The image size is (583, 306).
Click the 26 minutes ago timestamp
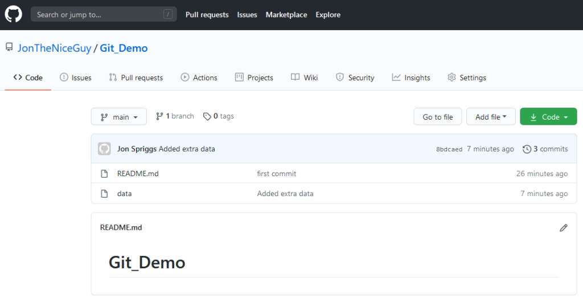[x=542, y=174]
